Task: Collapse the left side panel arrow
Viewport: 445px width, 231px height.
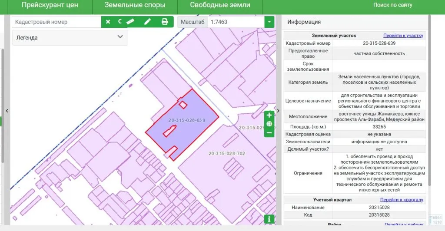Action: tap(7, 111)
